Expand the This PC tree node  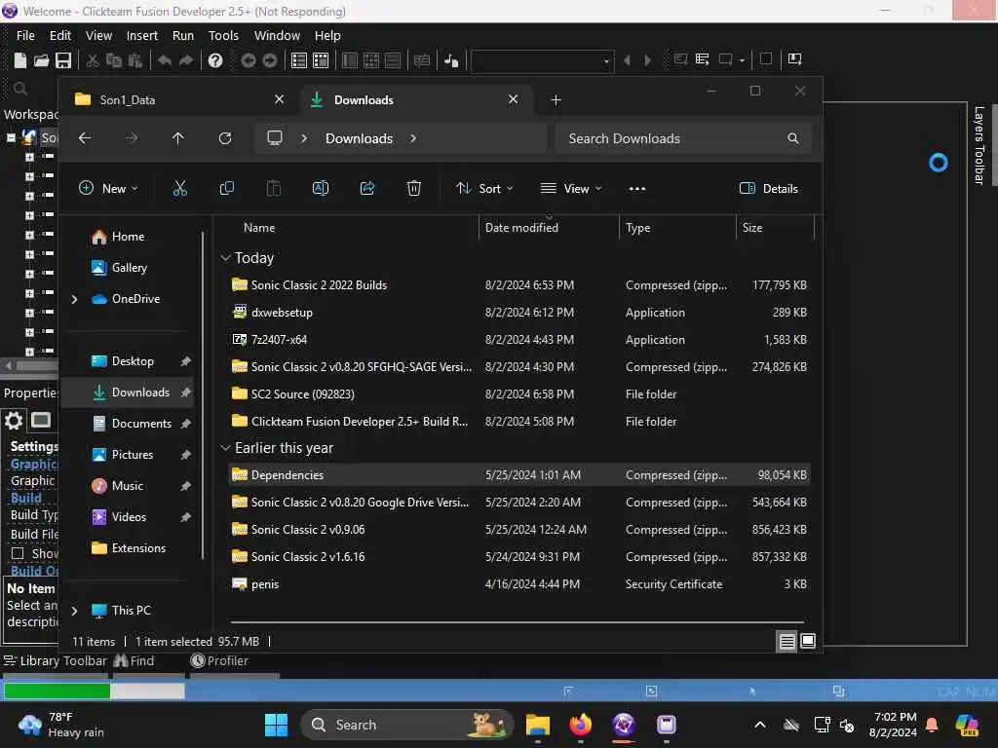[x=74, y=611]
